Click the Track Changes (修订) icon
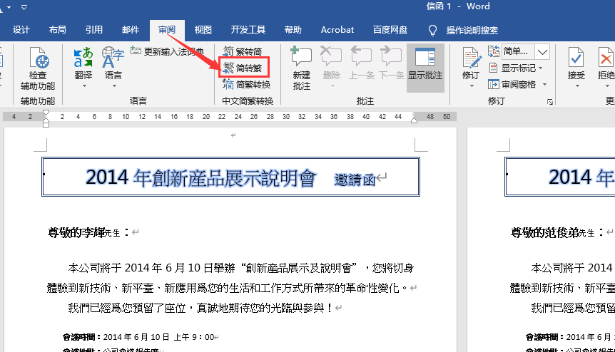The height and width of the screenshot is (352, 615). point(471,58)
